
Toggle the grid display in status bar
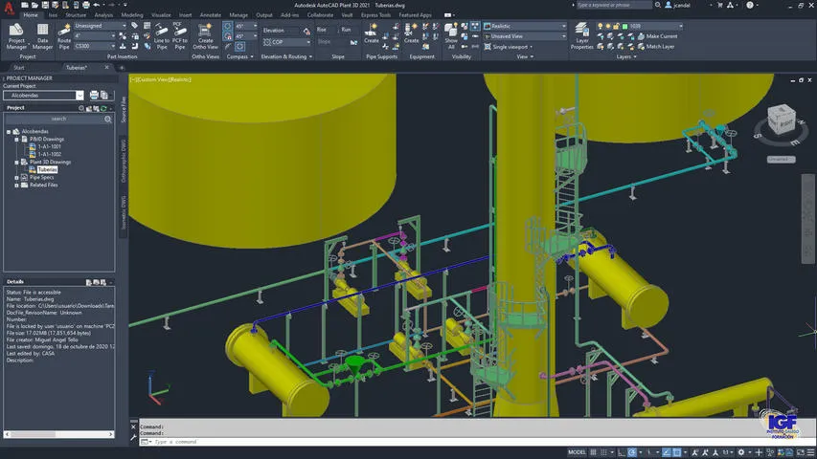pyautogui.click(x=593, y=452)
